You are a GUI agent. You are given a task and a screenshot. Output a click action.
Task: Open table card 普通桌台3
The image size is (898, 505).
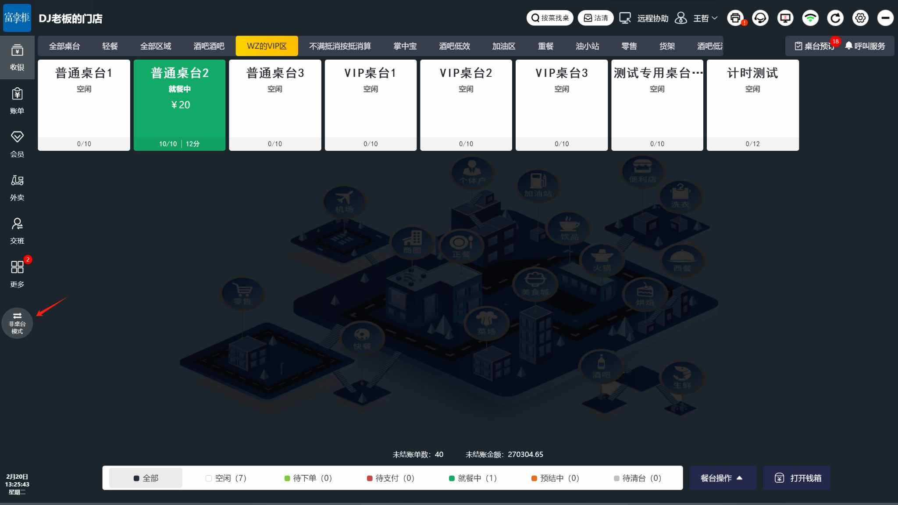[x=275, y=105]
